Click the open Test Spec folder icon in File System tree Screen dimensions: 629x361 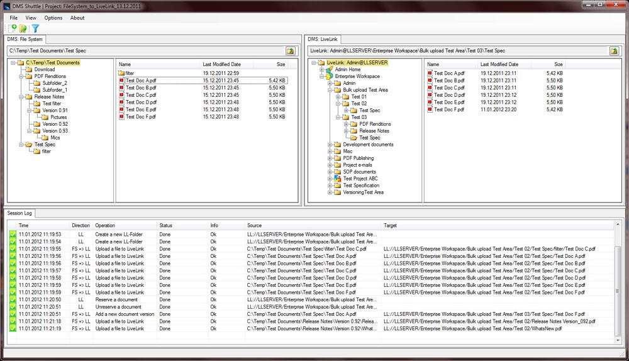[x=29, y=145]
